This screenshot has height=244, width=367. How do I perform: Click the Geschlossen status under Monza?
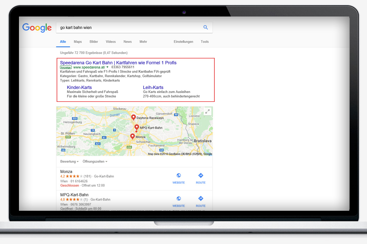pyautogui.click(x=70, y=185)
